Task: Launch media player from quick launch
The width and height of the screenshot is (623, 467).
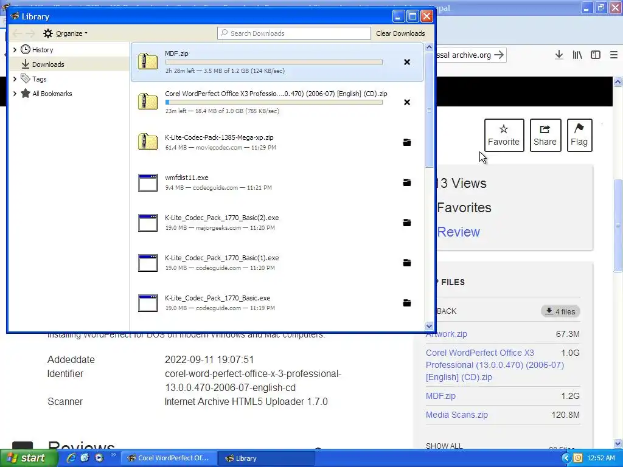Action: [99, 458]
